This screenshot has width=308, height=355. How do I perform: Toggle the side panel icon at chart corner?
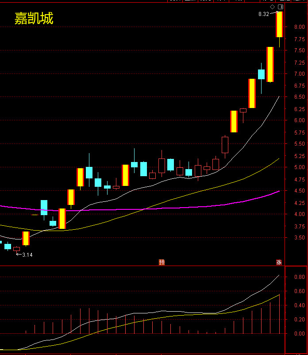[281, 7]
